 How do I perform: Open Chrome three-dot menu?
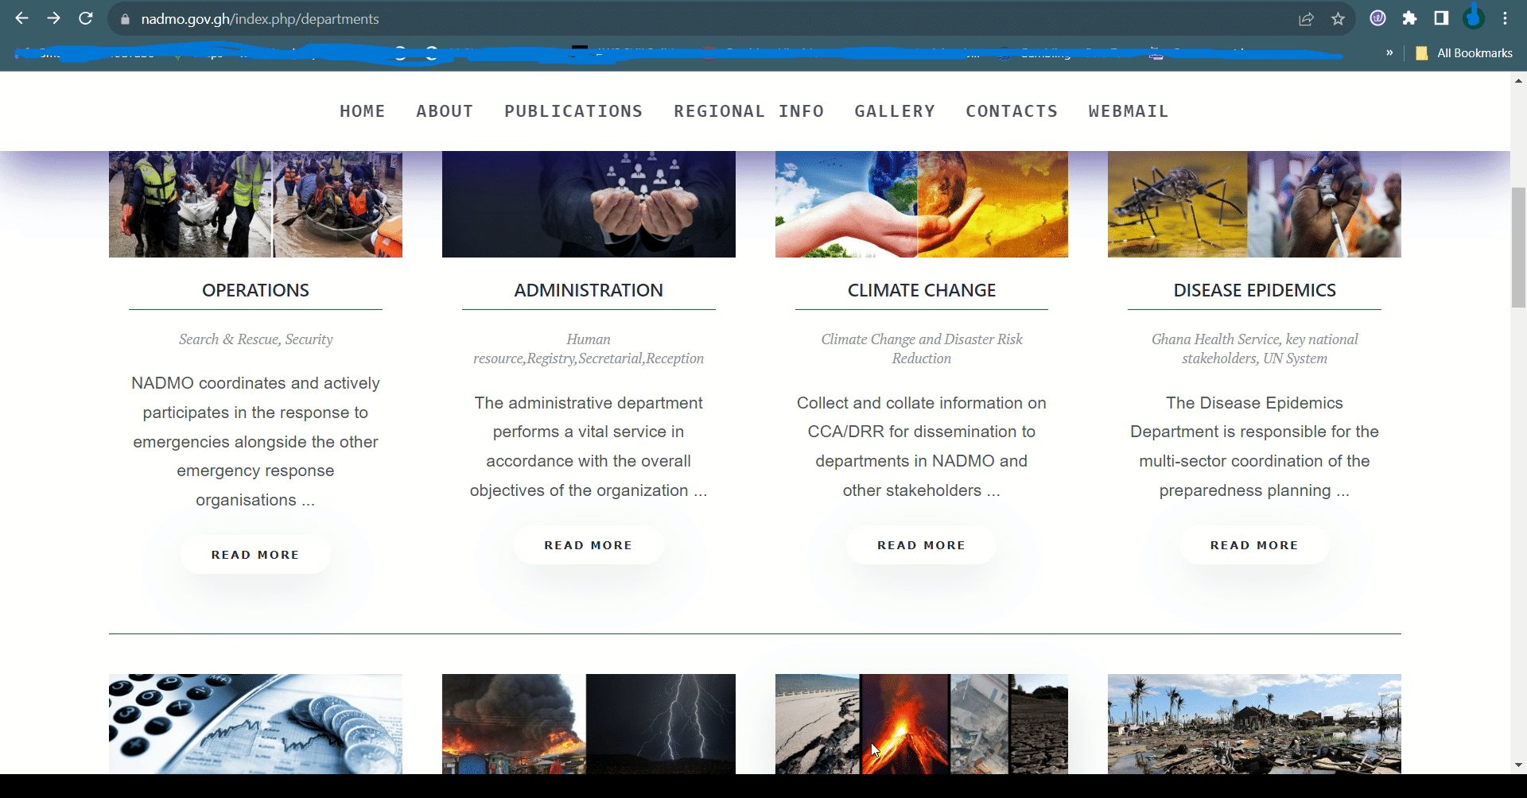tap(1505, 18)
